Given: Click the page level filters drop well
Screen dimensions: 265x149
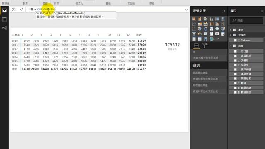Looking at the screenshot, I should [x=209, y=79].
